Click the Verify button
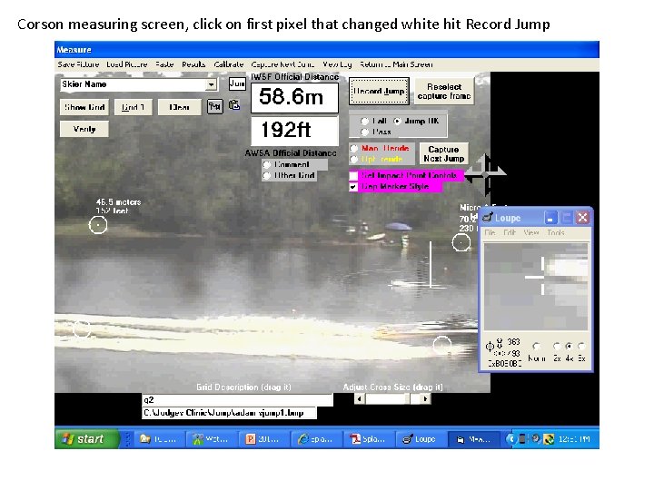 pos(84,129)
